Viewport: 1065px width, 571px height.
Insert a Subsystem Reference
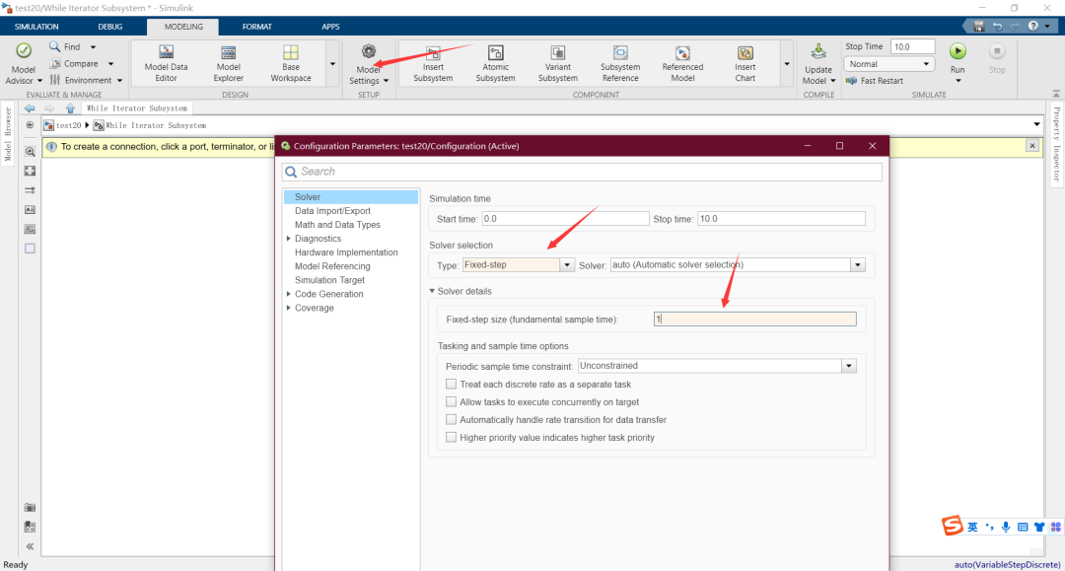tap(620, 64)
